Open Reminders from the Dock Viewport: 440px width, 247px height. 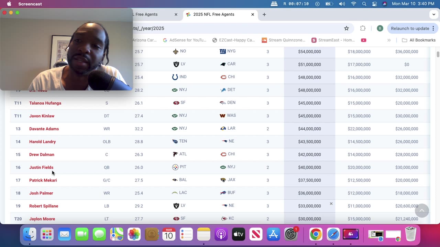point(186,234)
